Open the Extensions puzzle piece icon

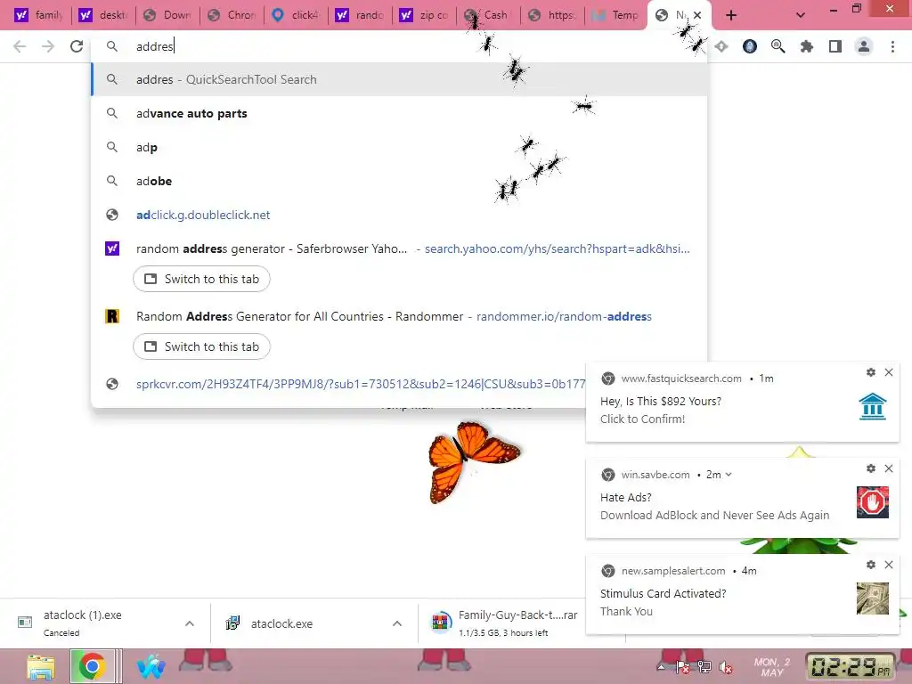807,46
